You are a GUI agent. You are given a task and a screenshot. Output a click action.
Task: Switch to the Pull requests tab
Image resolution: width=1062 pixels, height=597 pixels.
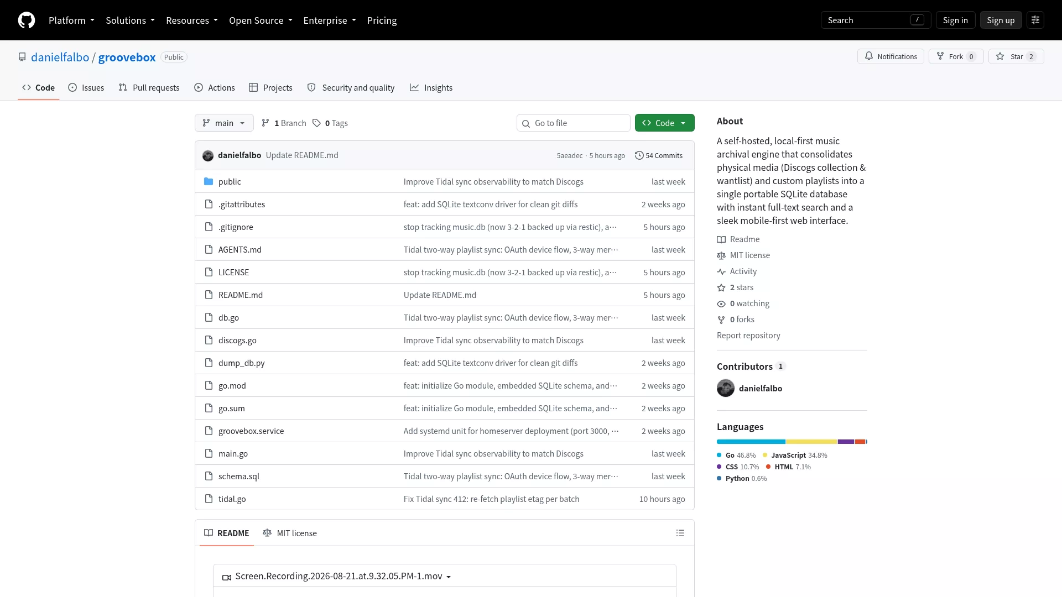149,88
